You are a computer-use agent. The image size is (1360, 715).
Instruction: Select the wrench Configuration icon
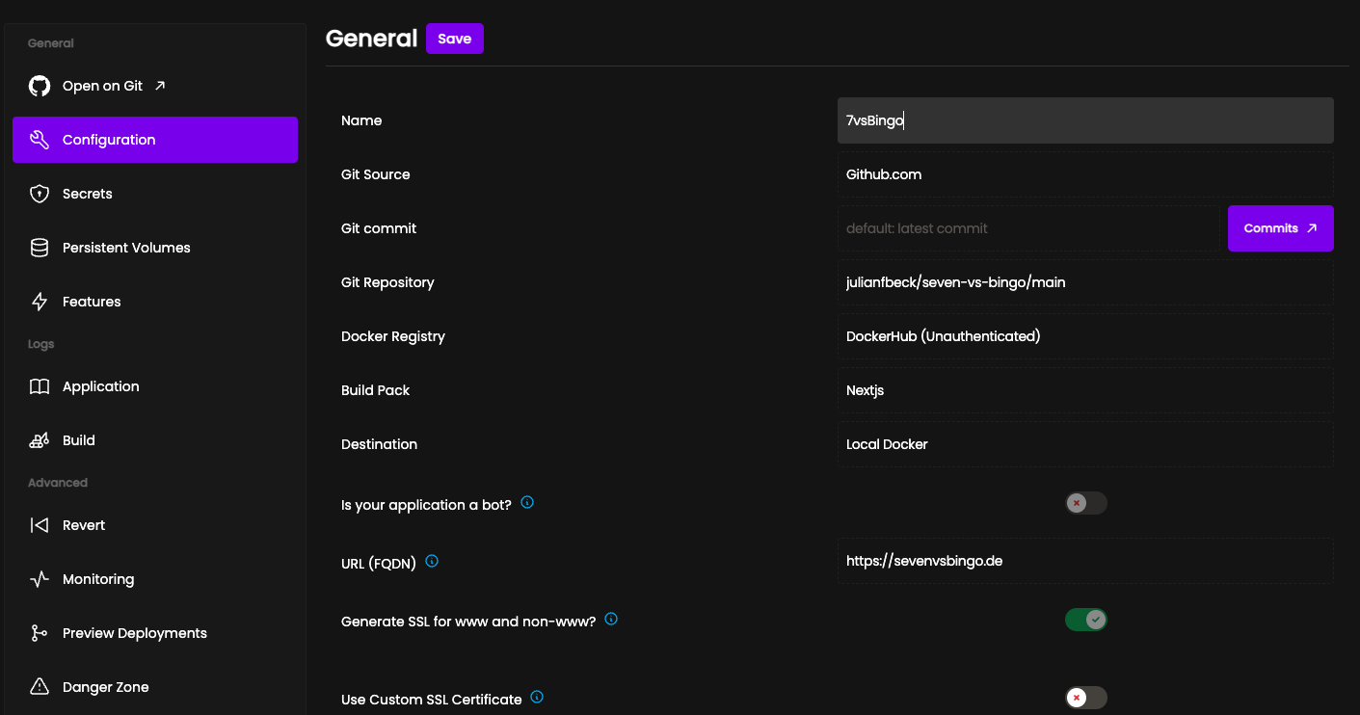click(39, 139)
